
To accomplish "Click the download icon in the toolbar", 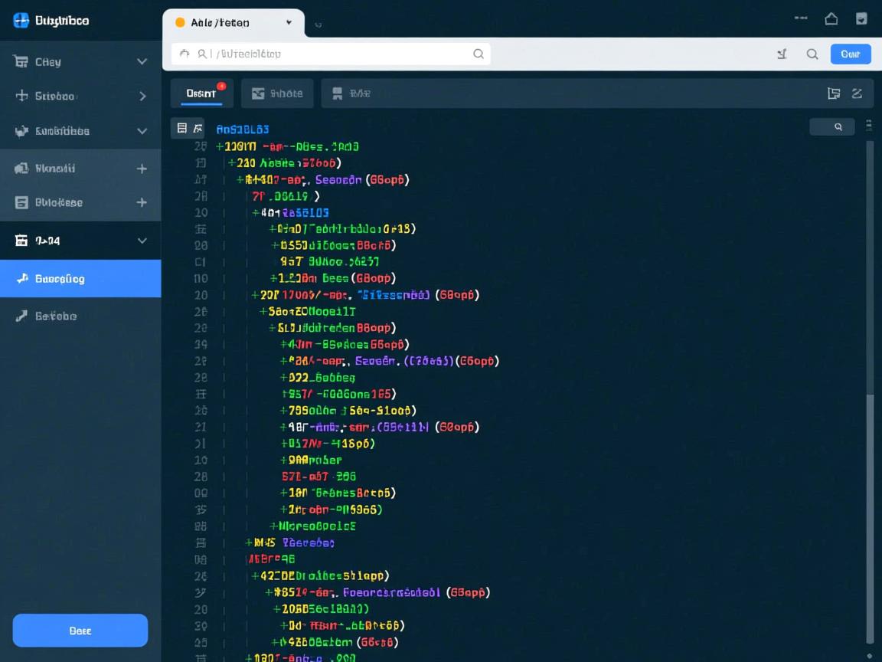I will pyautogui.click(x=782, y=54).
